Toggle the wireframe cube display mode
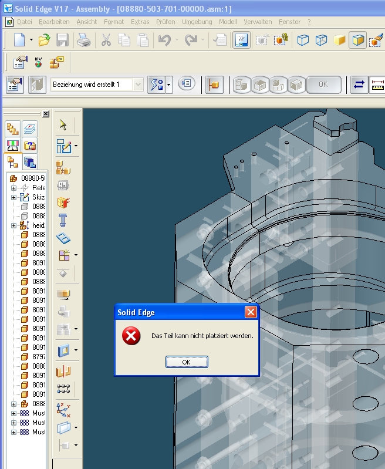The width and height of the screenshot is (385, 469). [x=303, y=40]
